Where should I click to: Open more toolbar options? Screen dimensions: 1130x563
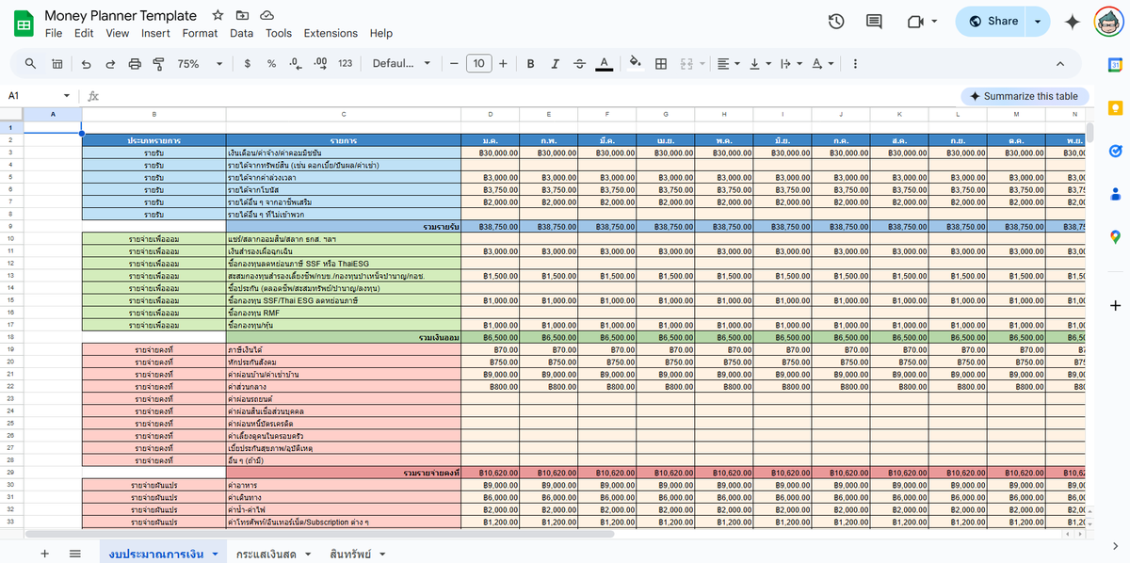(x=855, y=64)
